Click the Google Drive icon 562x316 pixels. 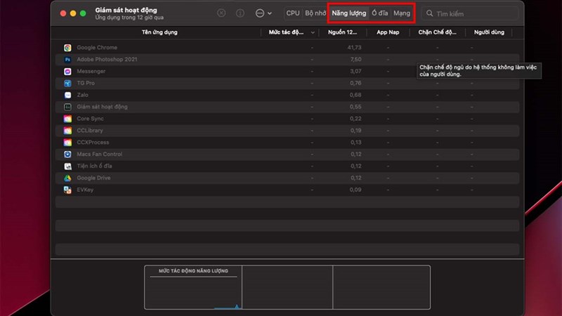67,178
